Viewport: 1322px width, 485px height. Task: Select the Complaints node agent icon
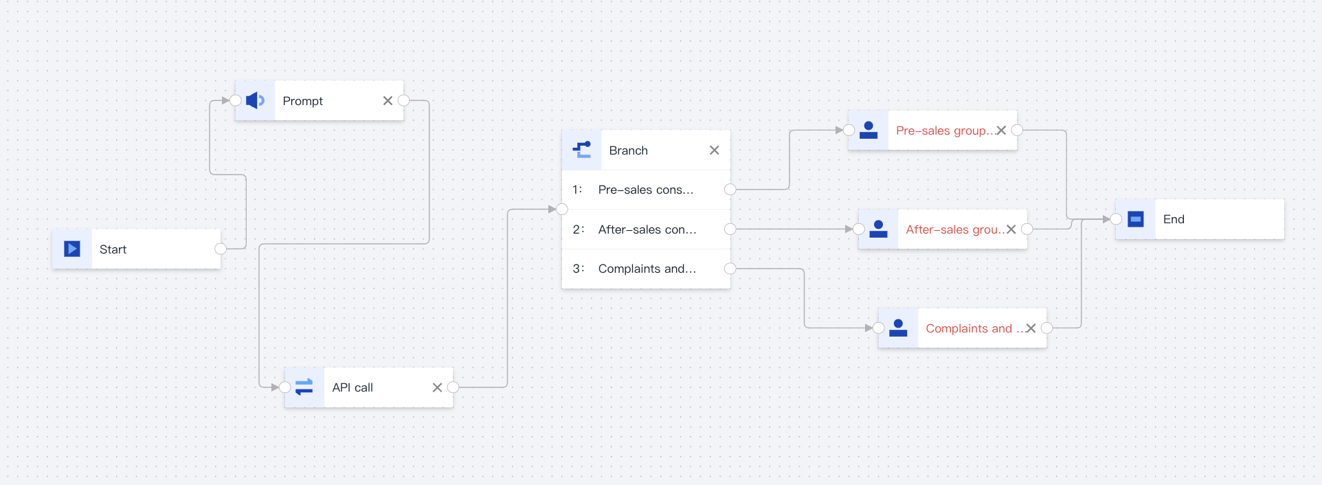click(x=897, y=328)
